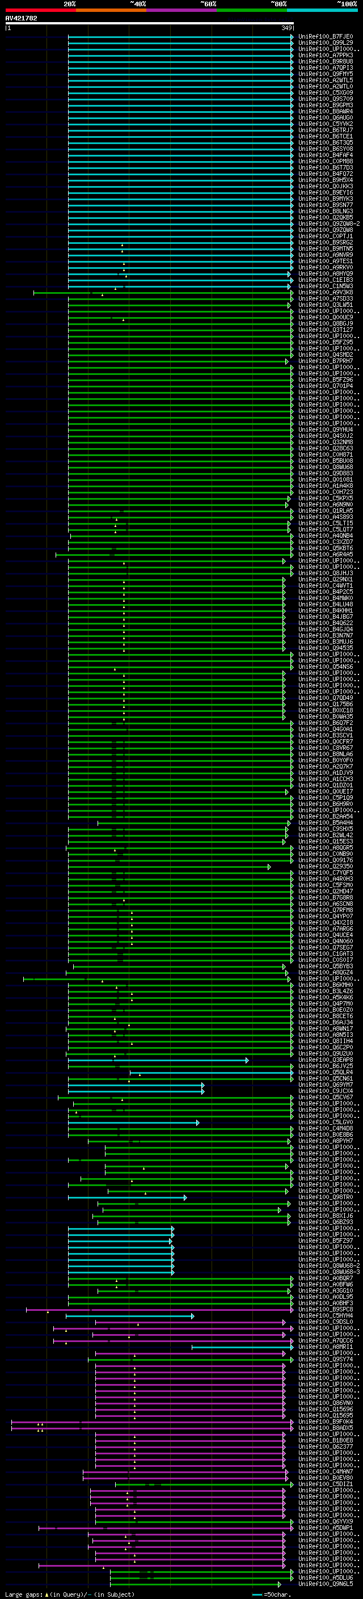
Task: Click the UniRef100_Q9FMY5 entry
Action: click(326, 74)
